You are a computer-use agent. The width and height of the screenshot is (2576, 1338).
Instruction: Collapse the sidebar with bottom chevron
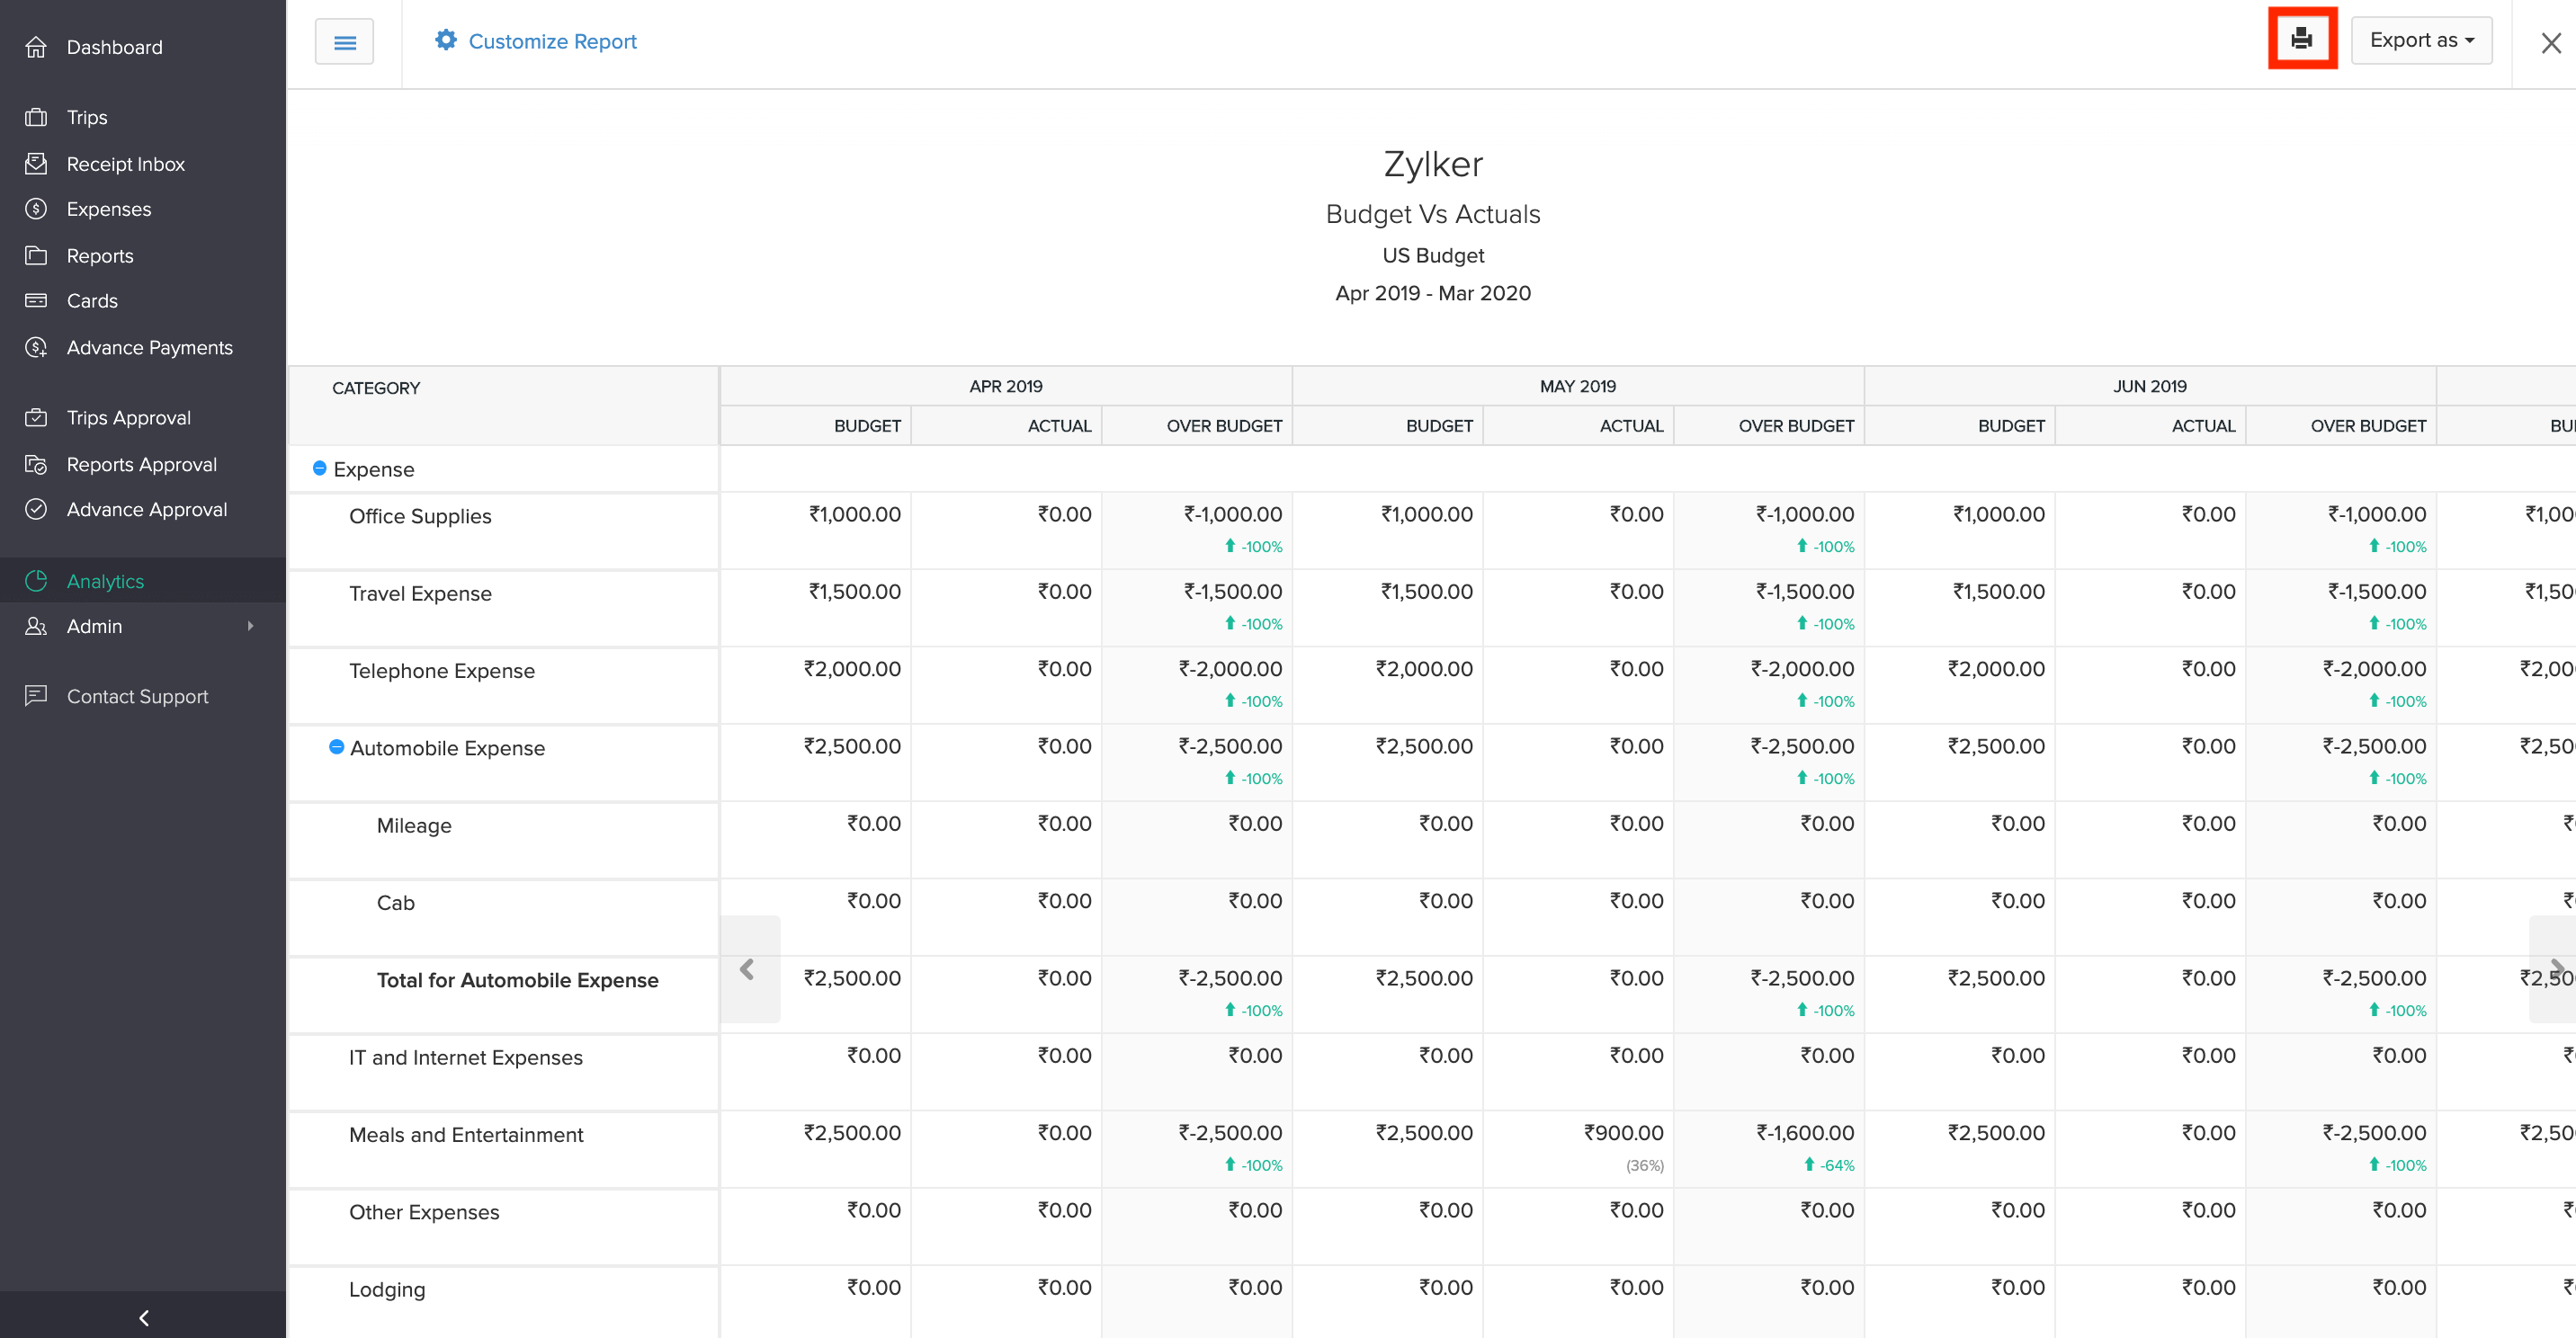pyautogui.click(x=143, y=1317)
